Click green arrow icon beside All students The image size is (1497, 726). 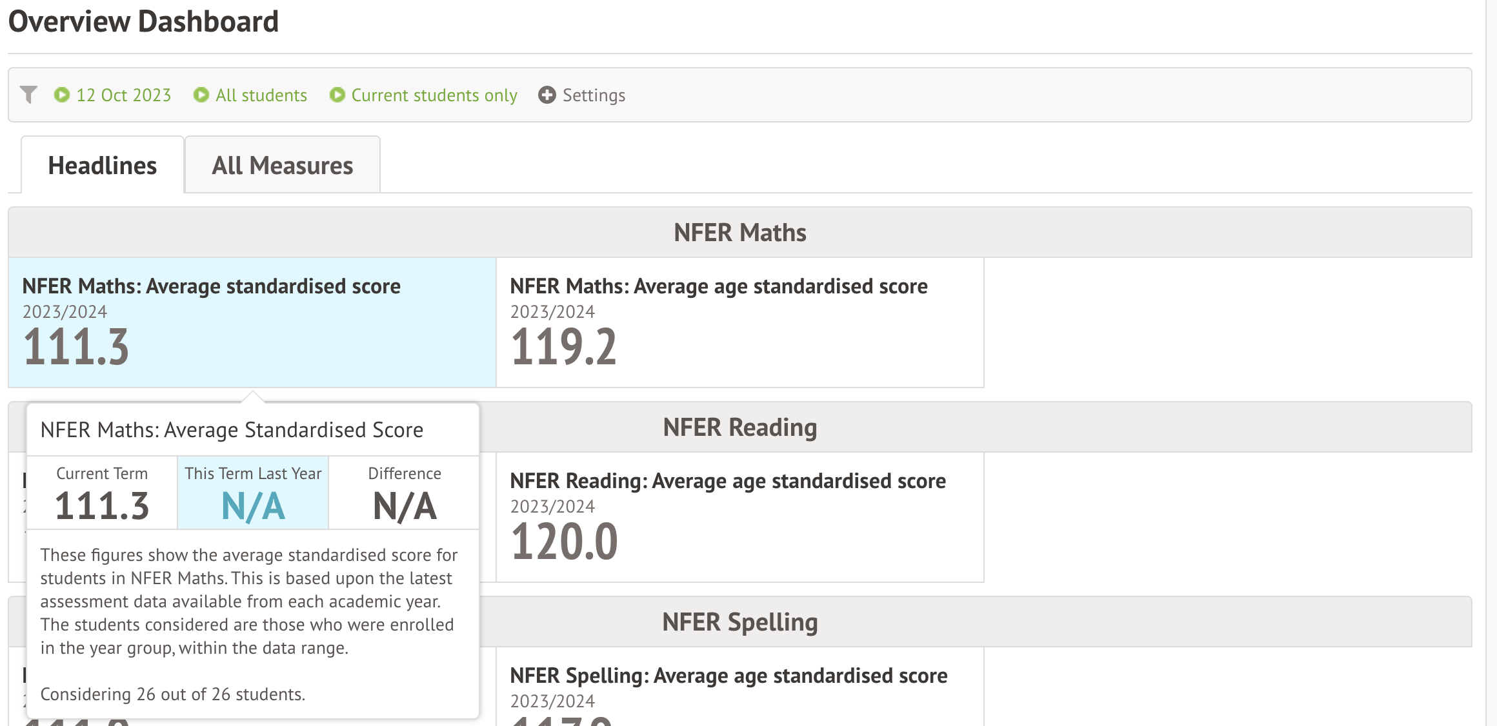201,95
